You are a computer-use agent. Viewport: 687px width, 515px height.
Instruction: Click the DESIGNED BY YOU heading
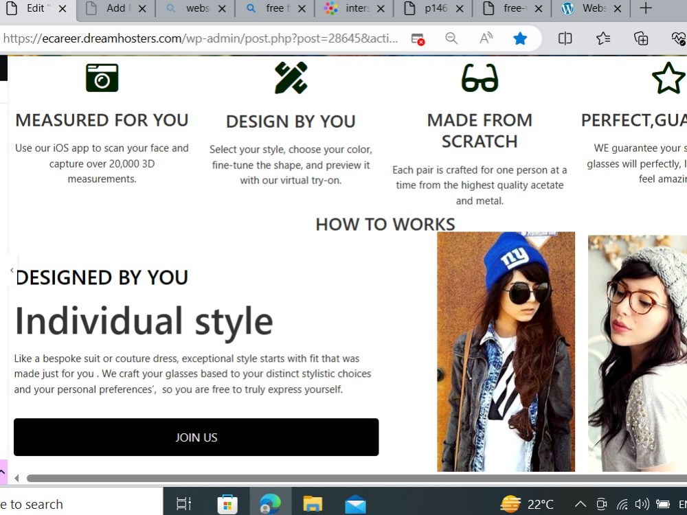coord(102,277)
